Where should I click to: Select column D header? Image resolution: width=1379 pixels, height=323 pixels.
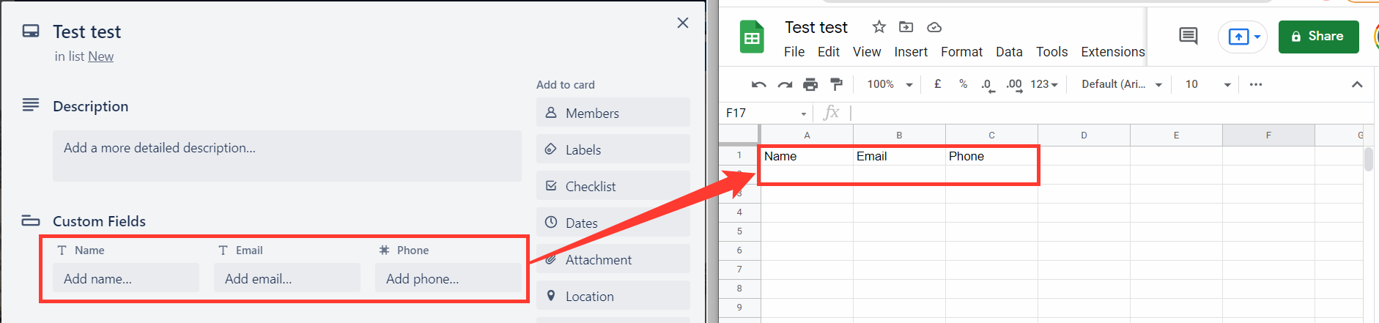[1084, 135]
